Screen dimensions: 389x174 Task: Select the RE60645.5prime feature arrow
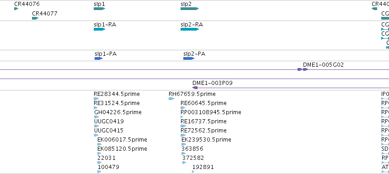pos(183,108)
